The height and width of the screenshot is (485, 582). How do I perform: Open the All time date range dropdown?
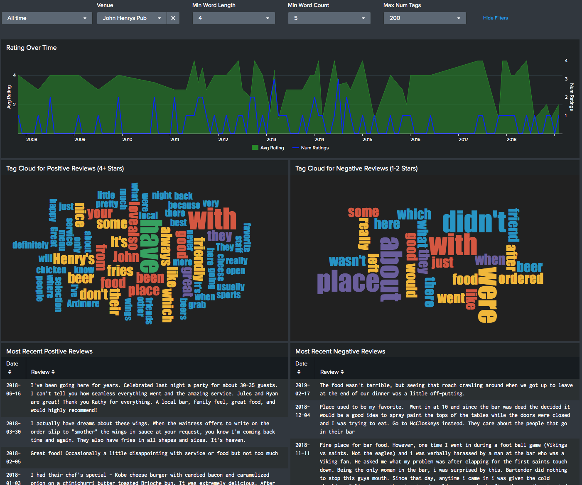[47, 18]
